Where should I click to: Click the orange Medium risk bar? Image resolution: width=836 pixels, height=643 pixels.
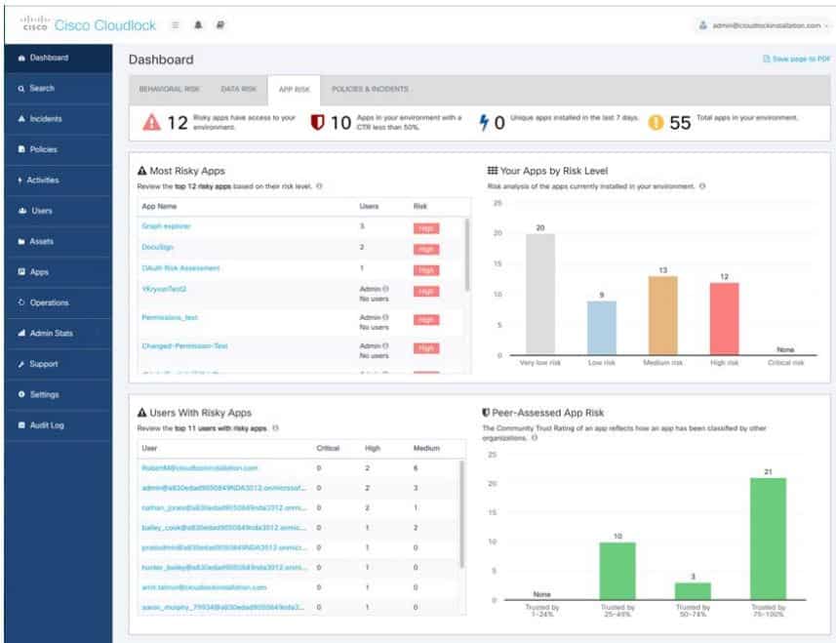662,315
